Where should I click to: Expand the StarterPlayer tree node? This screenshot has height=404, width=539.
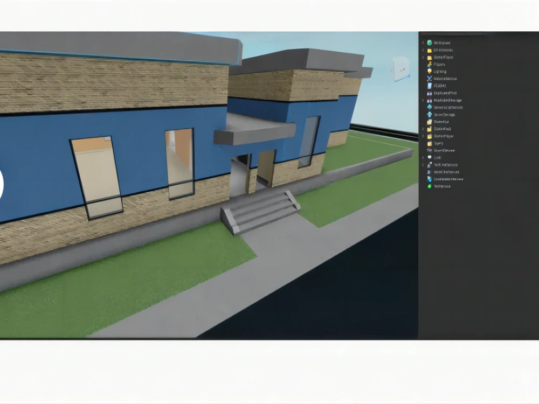point(423,136)
